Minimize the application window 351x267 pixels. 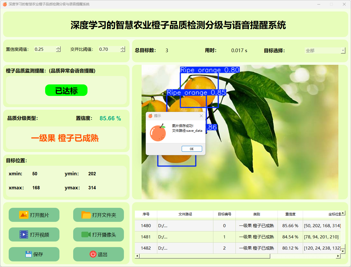coord(318,4)
